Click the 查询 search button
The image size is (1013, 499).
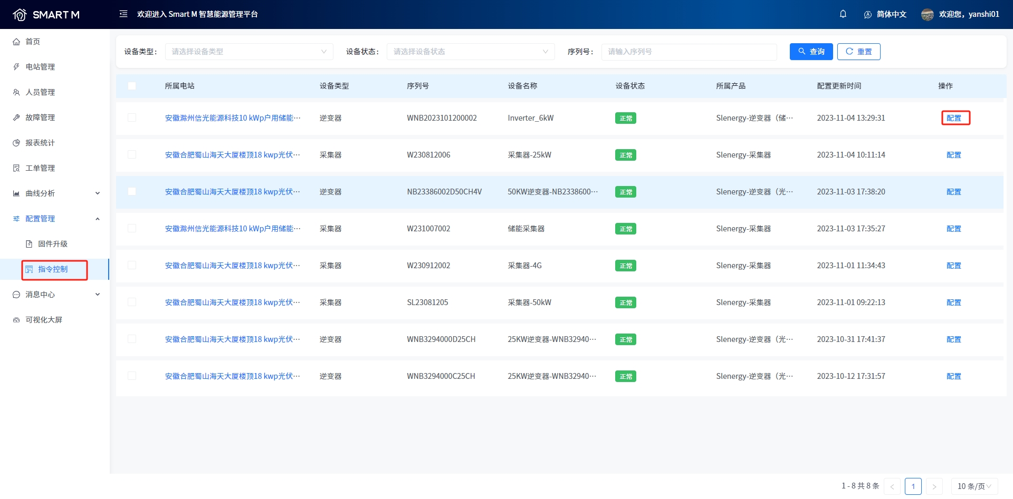[811, 52]
